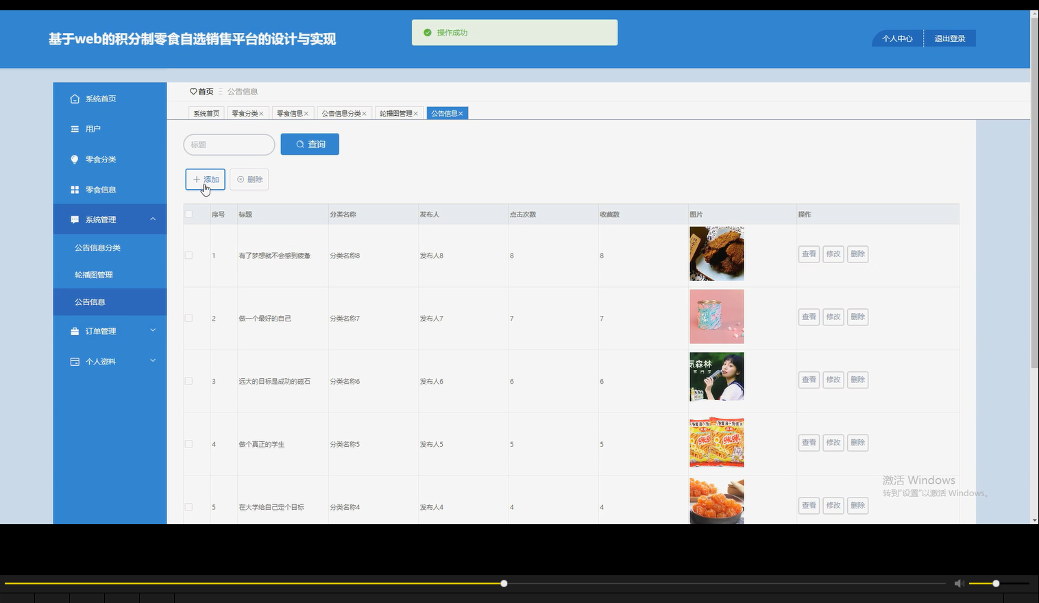This screenshot has width=1039, height=603.
Task: Click the 零食分类 lightbulb icon
Action: click(75, 159)
